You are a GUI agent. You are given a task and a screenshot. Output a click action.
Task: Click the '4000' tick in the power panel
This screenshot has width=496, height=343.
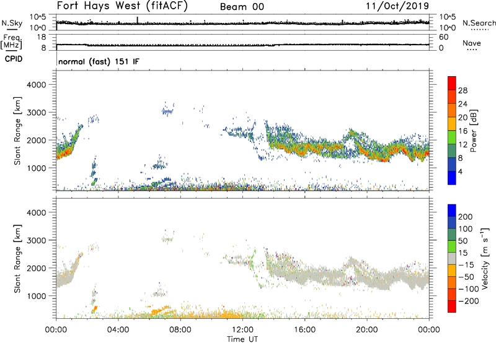point(37,85)
